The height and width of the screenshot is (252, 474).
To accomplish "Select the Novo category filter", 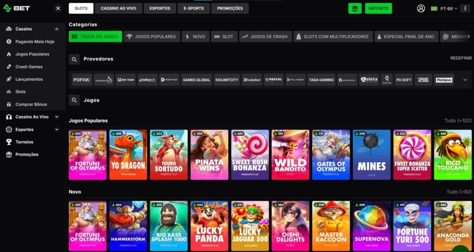I will coord(195,37).
